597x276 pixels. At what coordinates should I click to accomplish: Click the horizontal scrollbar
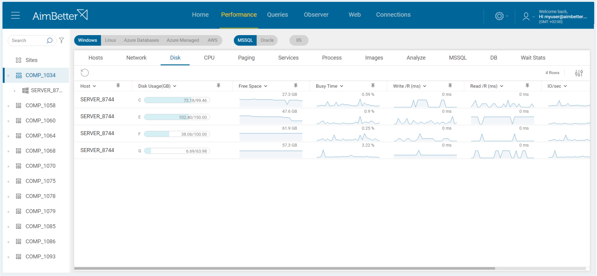coord(284,268)
